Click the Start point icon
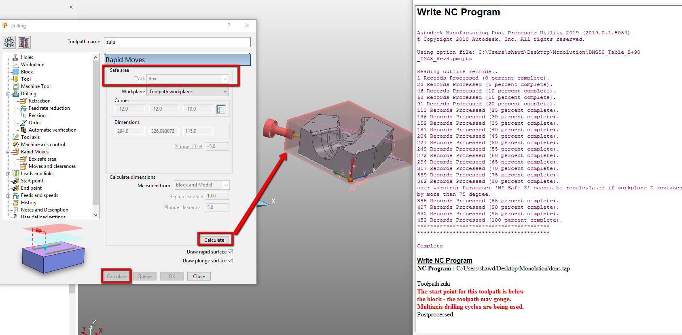Screen dimensions: 682x335 tap(15, 181)
